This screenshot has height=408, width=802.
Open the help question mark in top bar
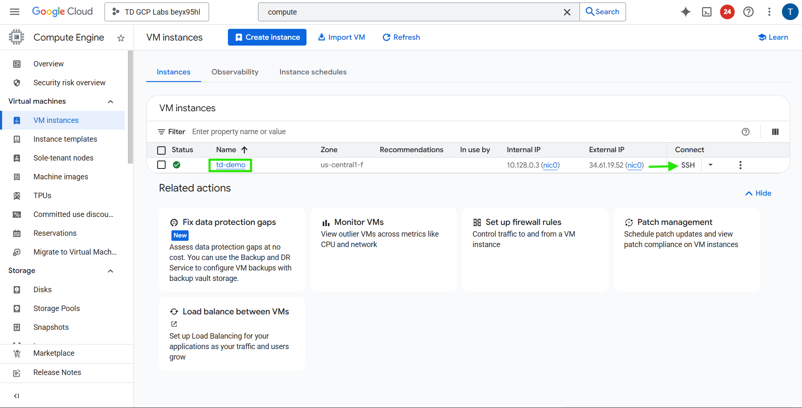pos(748,12)
